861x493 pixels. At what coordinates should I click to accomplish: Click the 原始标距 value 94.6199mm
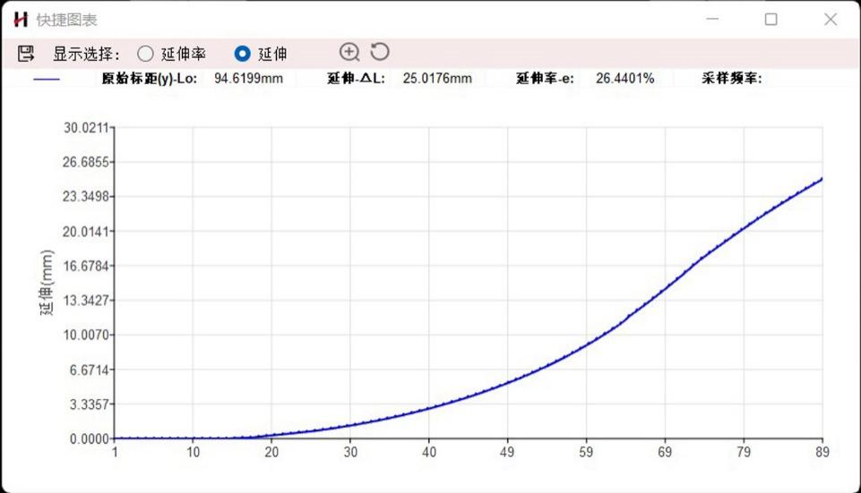pyautogui.click(x=248, y=79)
